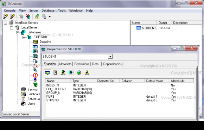Screen dimensions: 204x130
Task: Select the STIPEND column row
Action: (x=120, y=100)
